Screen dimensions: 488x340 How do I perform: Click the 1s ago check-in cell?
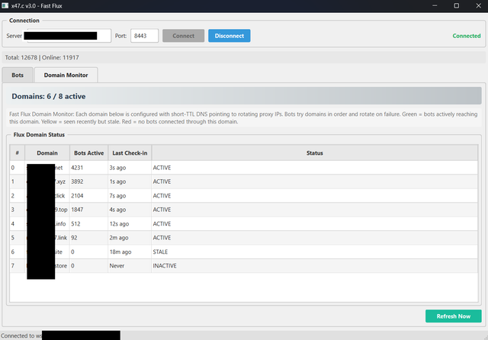130,181
